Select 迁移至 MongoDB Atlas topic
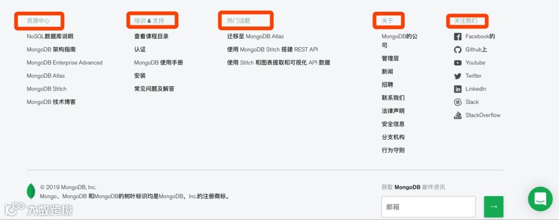The width and height of the screenshot is (559, 220). coord(255,36)
